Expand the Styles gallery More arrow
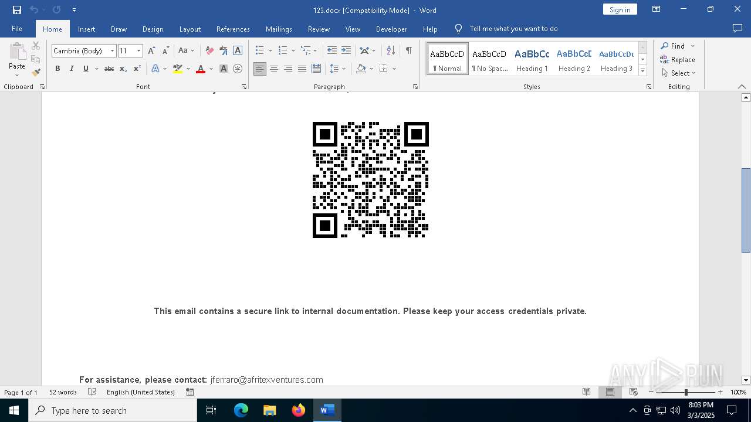Screen dimensions: 751x422 click(x=642, y=71)
